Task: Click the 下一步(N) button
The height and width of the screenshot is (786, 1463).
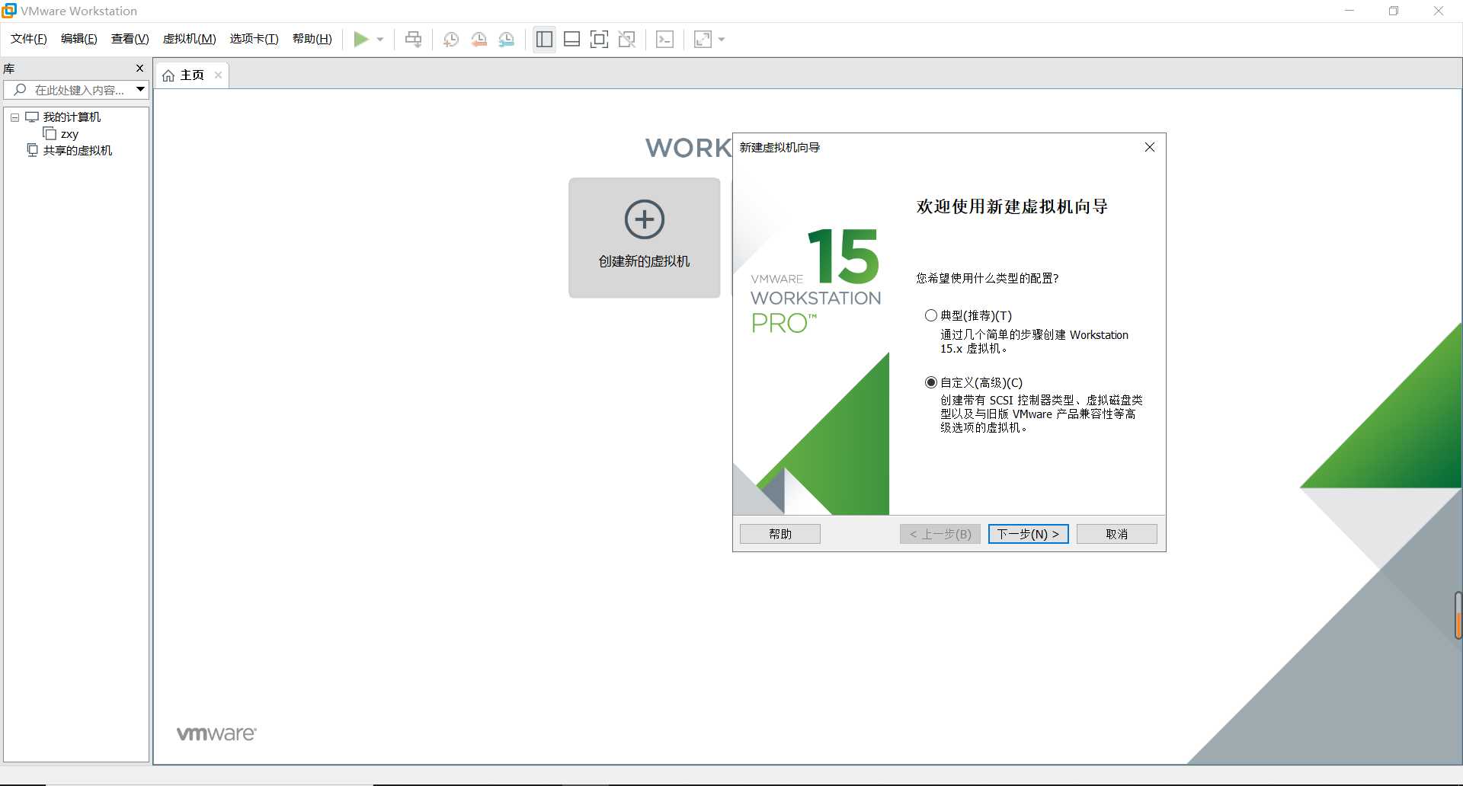Action: tap(1028, 534)
